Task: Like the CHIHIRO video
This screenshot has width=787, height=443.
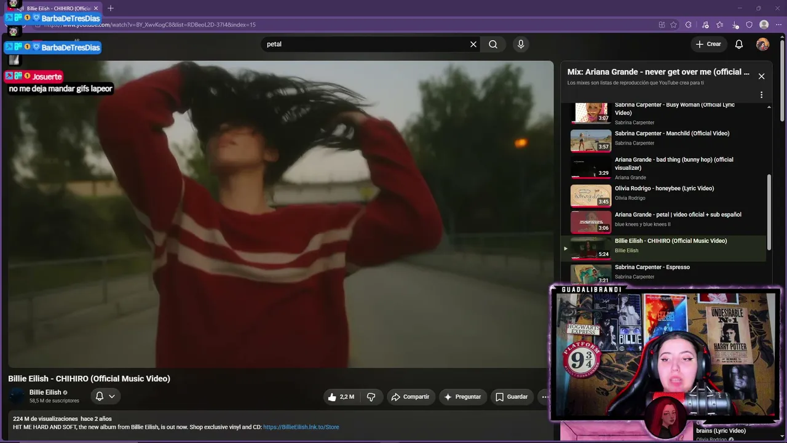Action: [x=341, y=397]
